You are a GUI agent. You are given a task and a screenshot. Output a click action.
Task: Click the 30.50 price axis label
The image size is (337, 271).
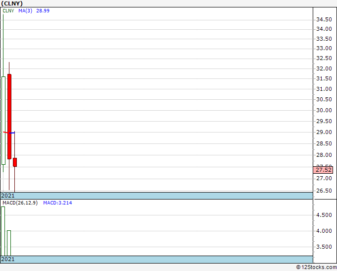click(324, 99)
